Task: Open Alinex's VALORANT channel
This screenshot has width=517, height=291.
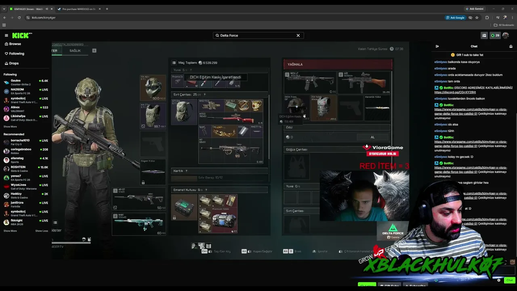Action: coord(26,109)
